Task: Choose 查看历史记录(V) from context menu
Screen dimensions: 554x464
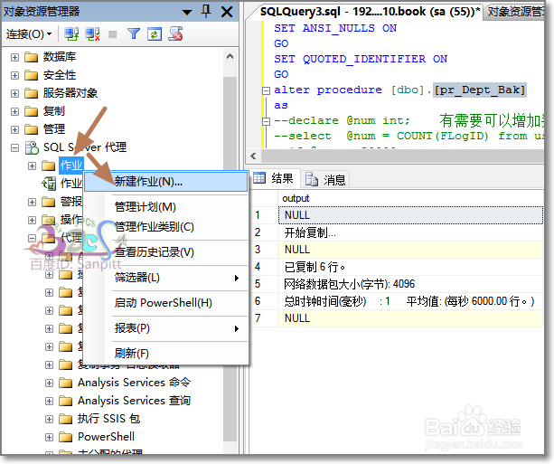Action: [166, 252]
